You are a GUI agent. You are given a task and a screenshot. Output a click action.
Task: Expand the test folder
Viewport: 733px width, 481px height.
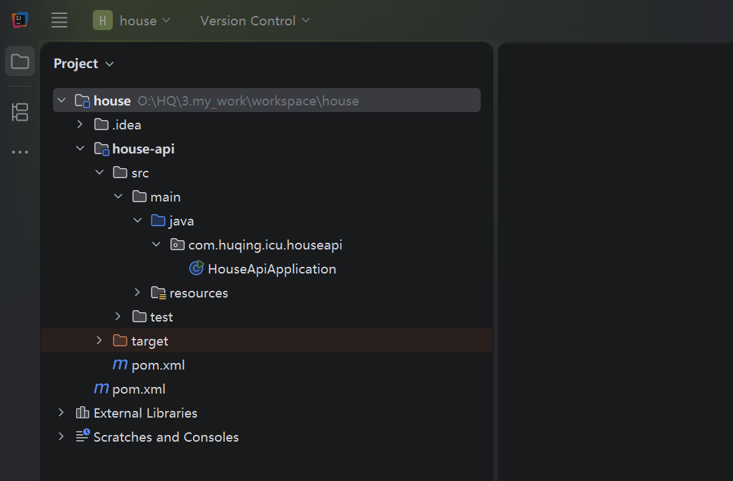[118, 317]
